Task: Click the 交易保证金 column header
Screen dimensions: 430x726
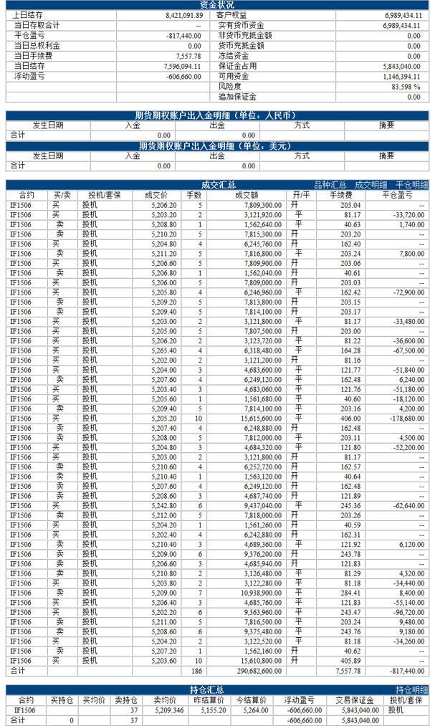Action: coord(355,700)
